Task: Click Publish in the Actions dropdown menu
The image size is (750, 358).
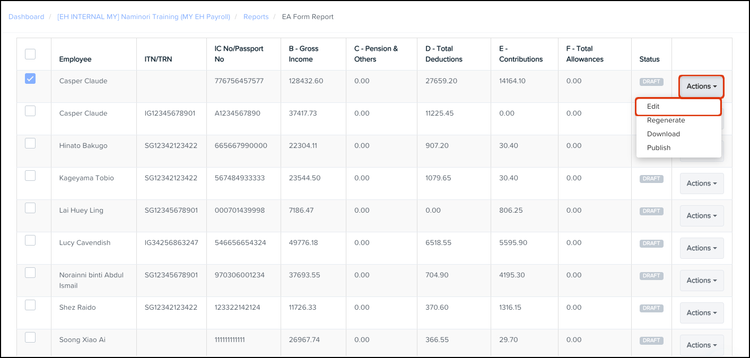Action: (x=659, y=148)
